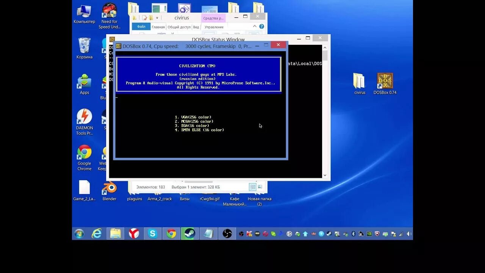Image resolution: width=485 pixels, height=273 pixels.
Task: Open the Файл menu in Explorer
Action: tap(141, 27)
